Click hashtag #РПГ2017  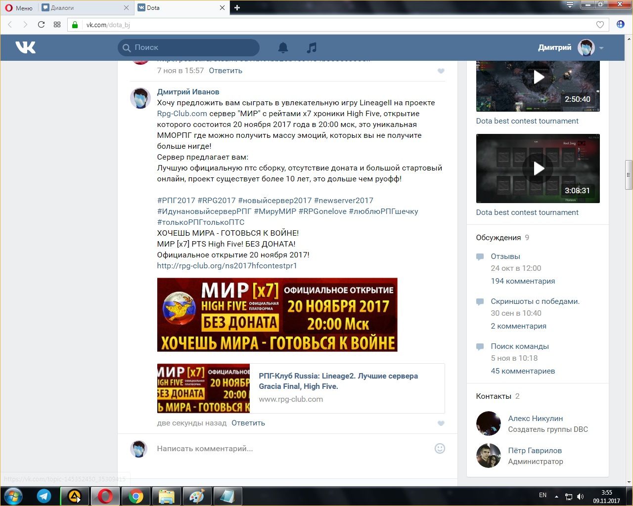(x=176, y=201)
